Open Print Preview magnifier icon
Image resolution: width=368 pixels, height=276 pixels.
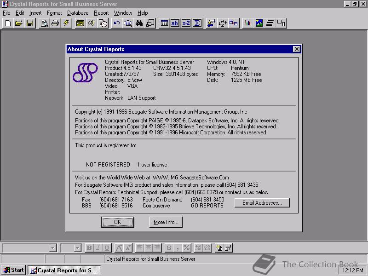pyautogui.click(x=44, y=23)
